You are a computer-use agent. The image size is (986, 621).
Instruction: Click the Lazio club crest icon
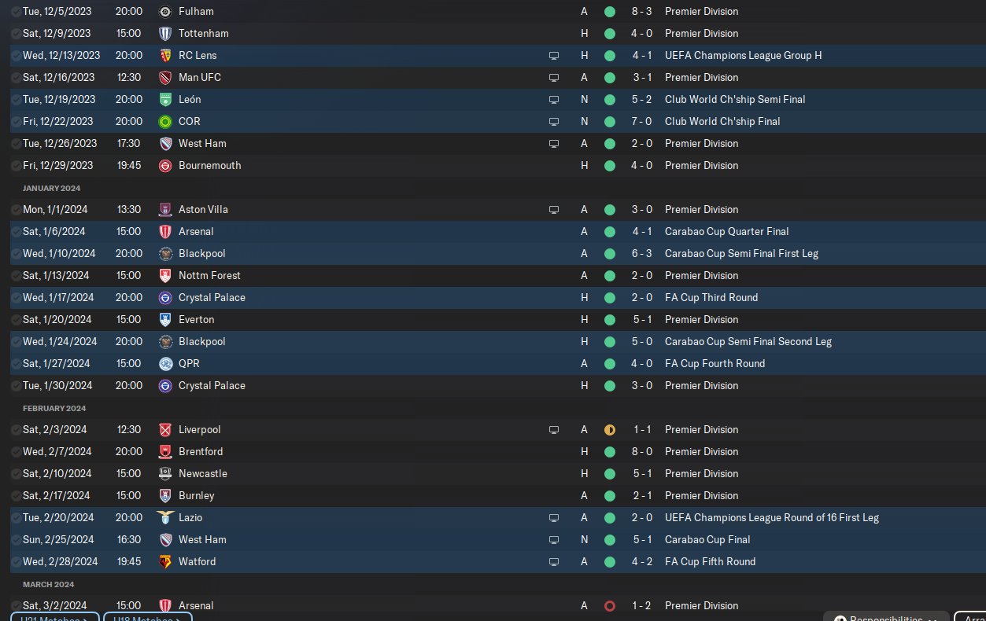pyautogui.click(x=165, y=518)
